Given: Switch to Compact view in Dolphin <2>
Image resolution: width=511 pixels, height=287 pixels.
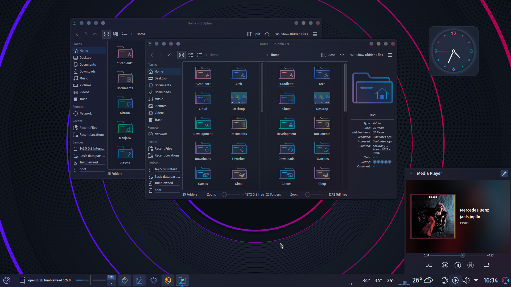Looking at the screenshot, I should point(191,55).
